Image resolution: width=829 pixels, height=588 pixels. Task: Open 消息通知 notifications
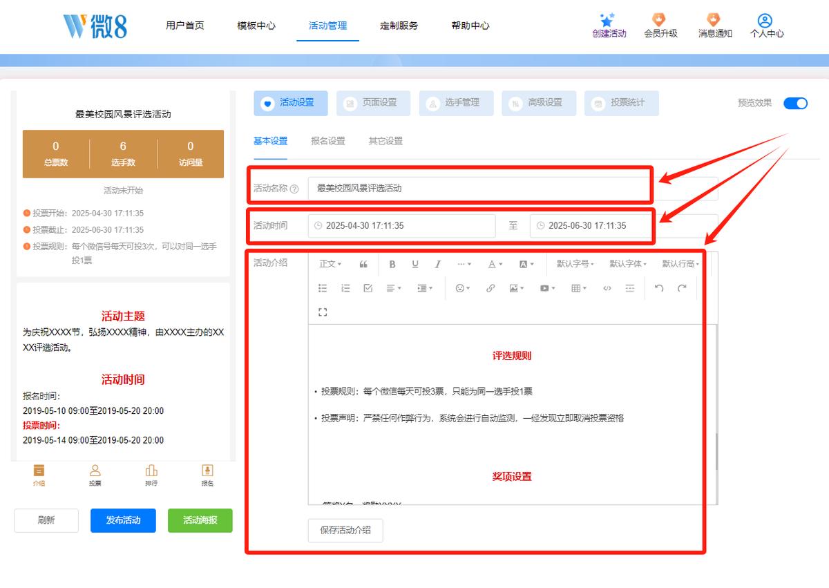point(714,26)
